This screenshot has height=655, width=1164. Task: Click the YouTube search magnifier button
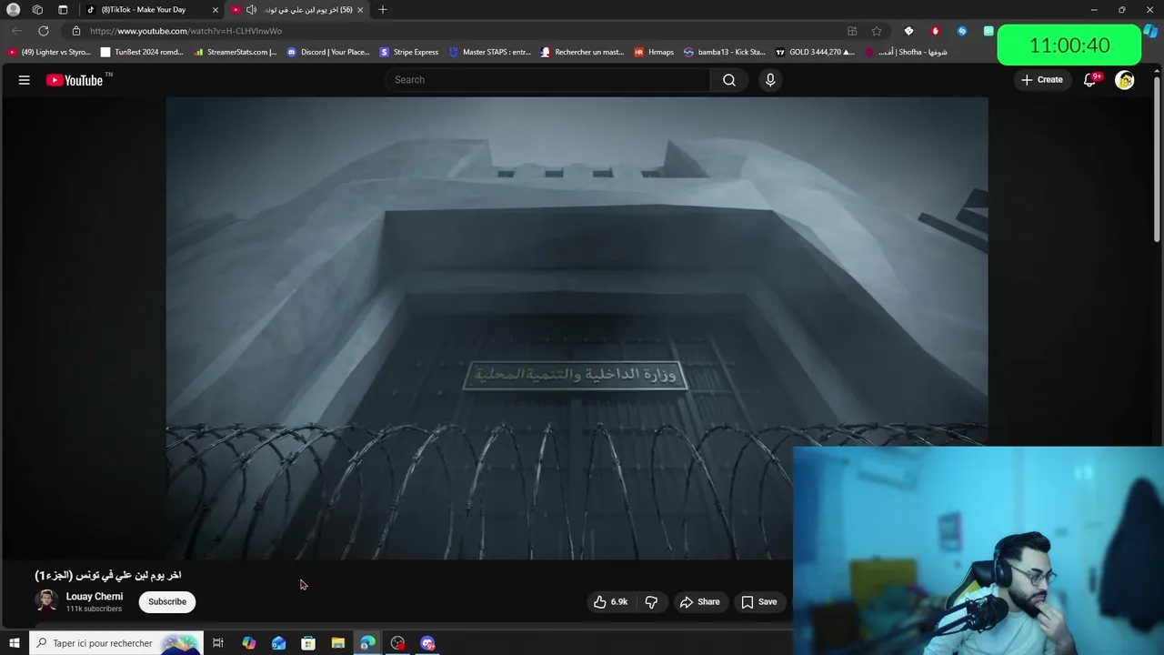click(x=728, y=80)
